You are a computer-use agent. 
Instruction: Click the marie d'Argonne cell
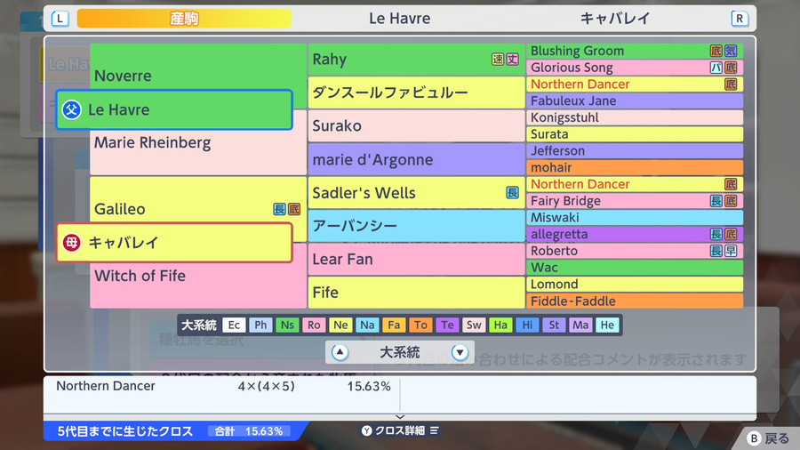pos(416,159)
